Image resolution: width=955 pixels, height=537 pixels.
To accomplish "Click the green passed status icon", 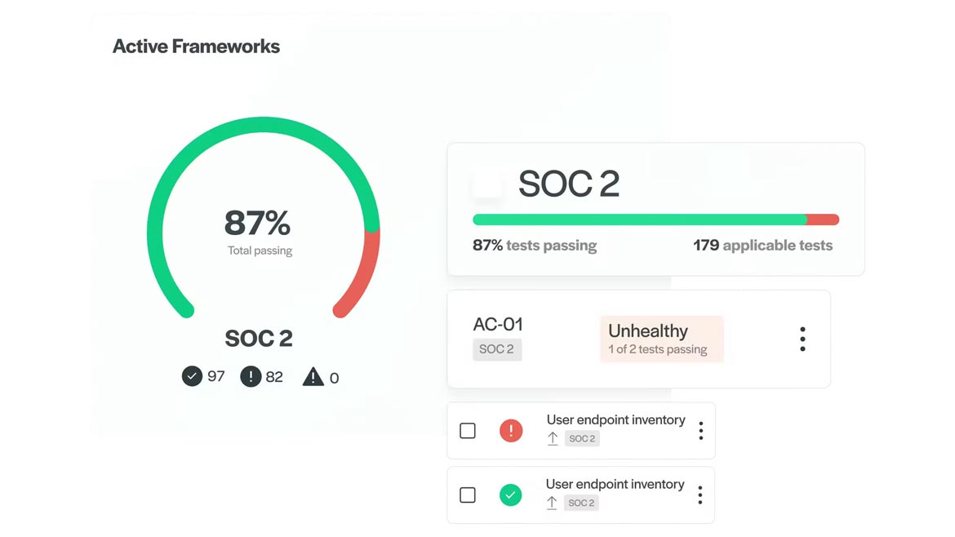I will 511,495.
